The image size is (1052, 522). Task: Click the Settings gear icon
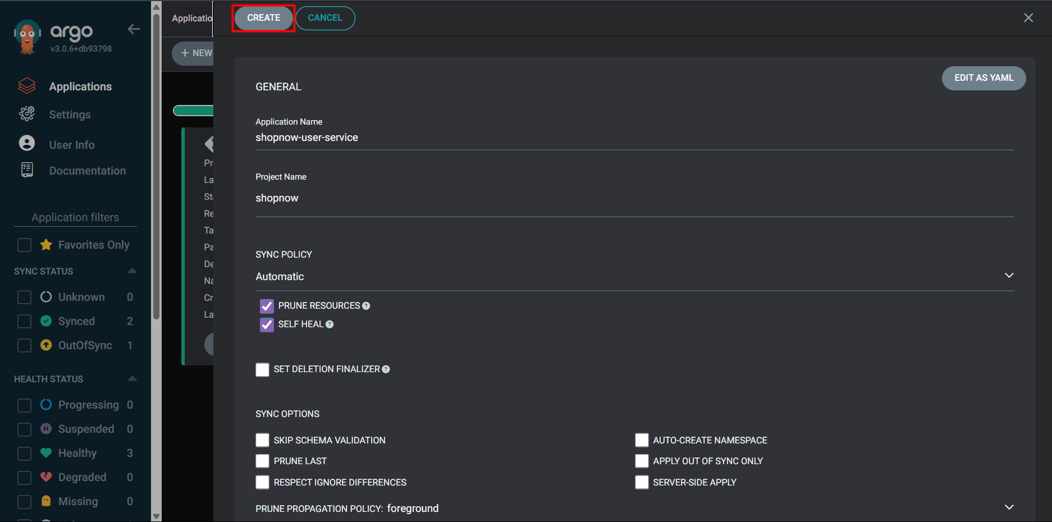click(27, 114)
